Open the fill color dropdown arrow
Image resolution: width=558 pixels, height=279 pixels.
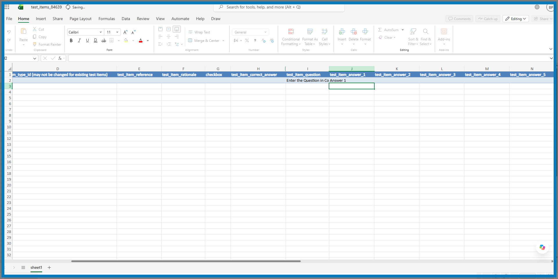click(133, 41)
